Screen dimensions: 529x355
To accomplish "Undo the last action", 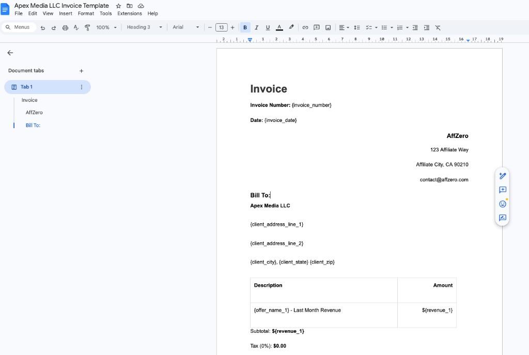I will click(42, 28).
